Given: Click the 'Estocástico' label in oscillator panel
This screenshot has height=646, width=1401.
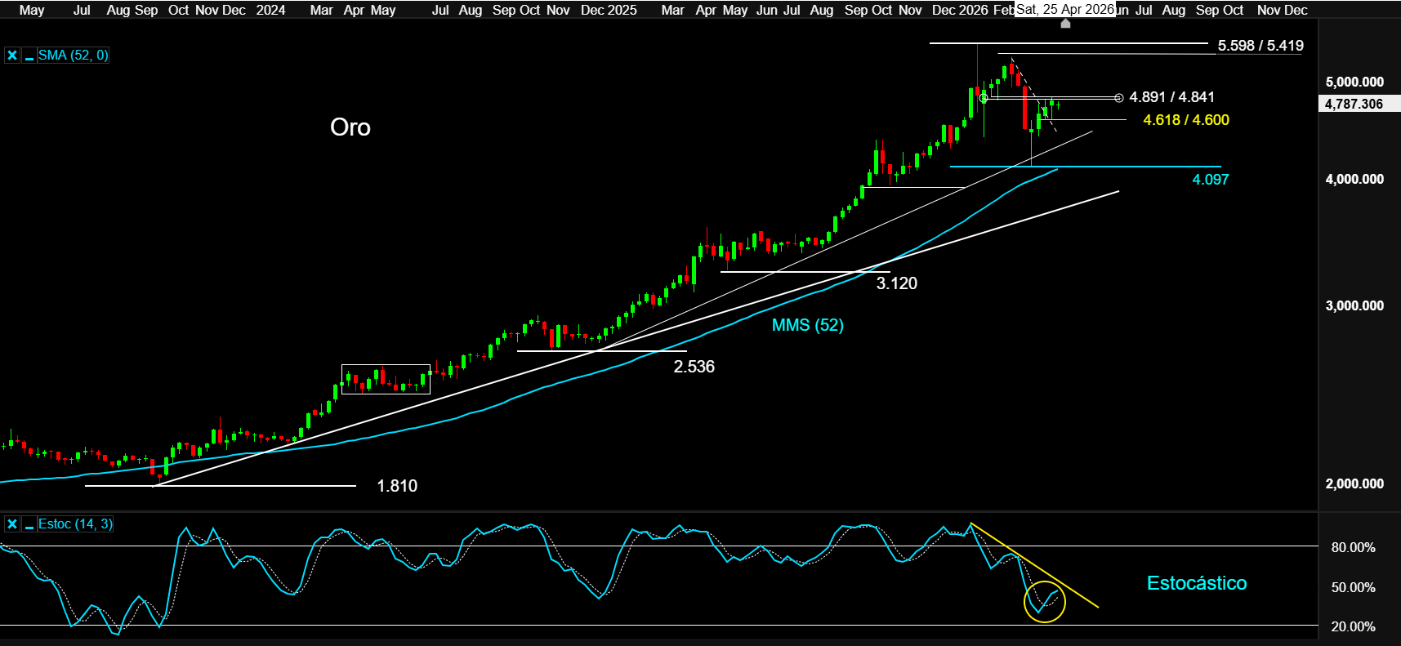Looking at the screenshot, I should 1197,583.
